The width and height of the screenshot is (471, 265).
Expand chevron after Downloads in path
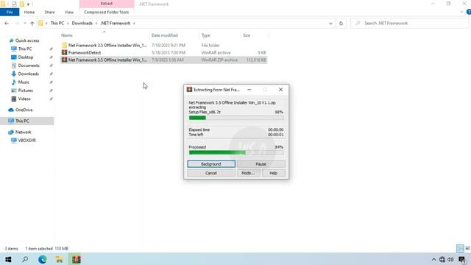click(x=96, y=23)
